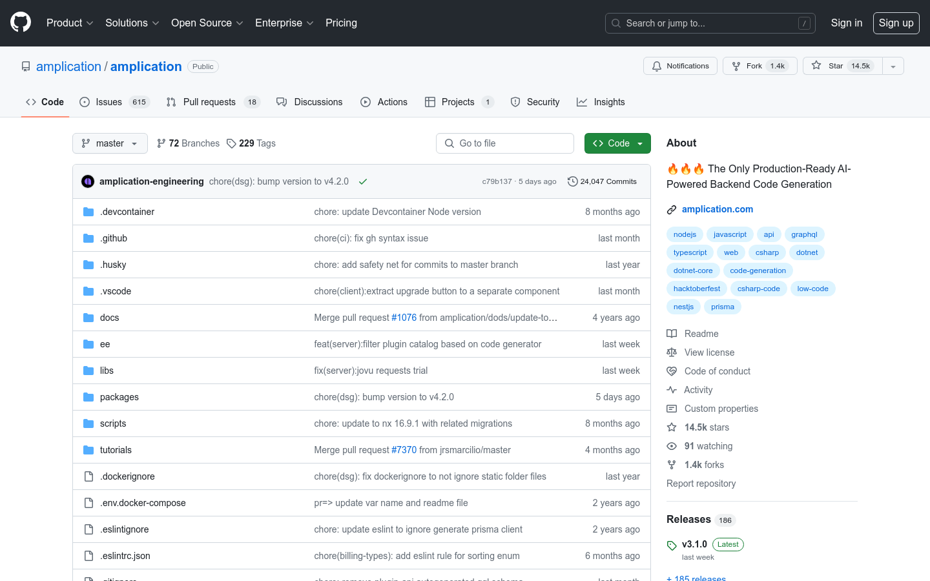Click the Fork button
930x581 pixels.
point(760,66)
